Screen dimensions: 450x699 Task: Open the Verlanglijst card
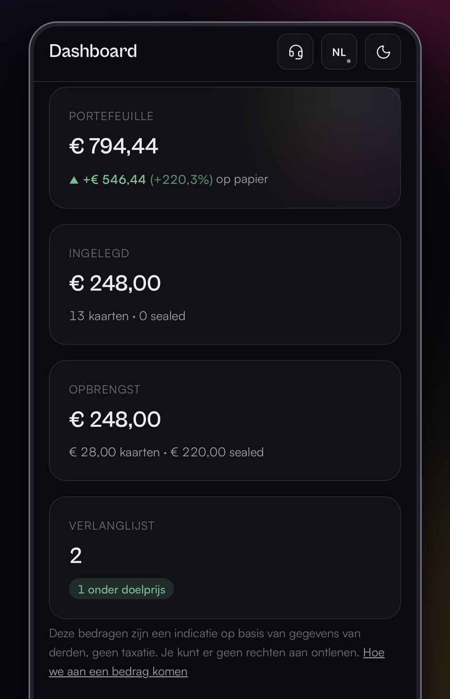[x=225, y=558]
